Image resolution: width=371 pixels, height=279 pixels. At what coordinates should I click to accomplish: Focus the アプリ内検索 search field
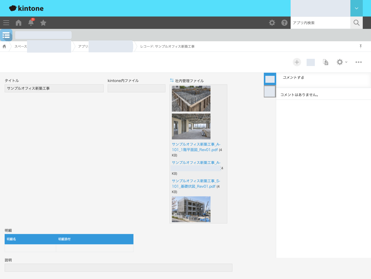click(x=321, y=23)
